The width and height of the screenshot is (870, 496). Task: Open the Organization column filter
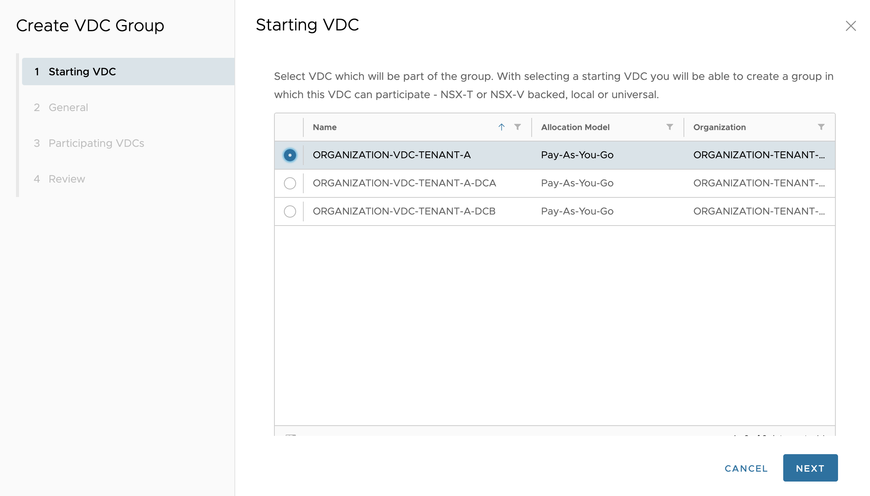[821, 127]
